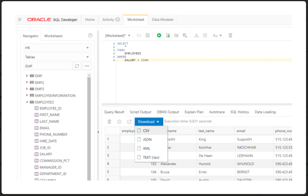
Task: Click the trash icon in the Query Result toolbar
Action: [x=109, y=122]
